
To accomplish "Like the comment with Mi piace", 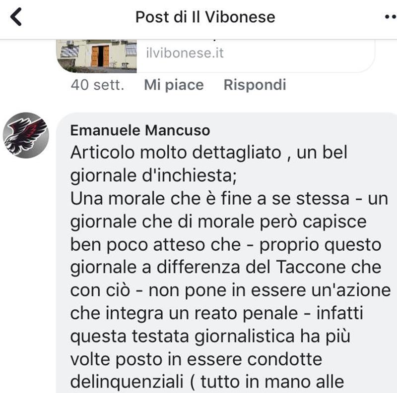I will tap(174, 85).
